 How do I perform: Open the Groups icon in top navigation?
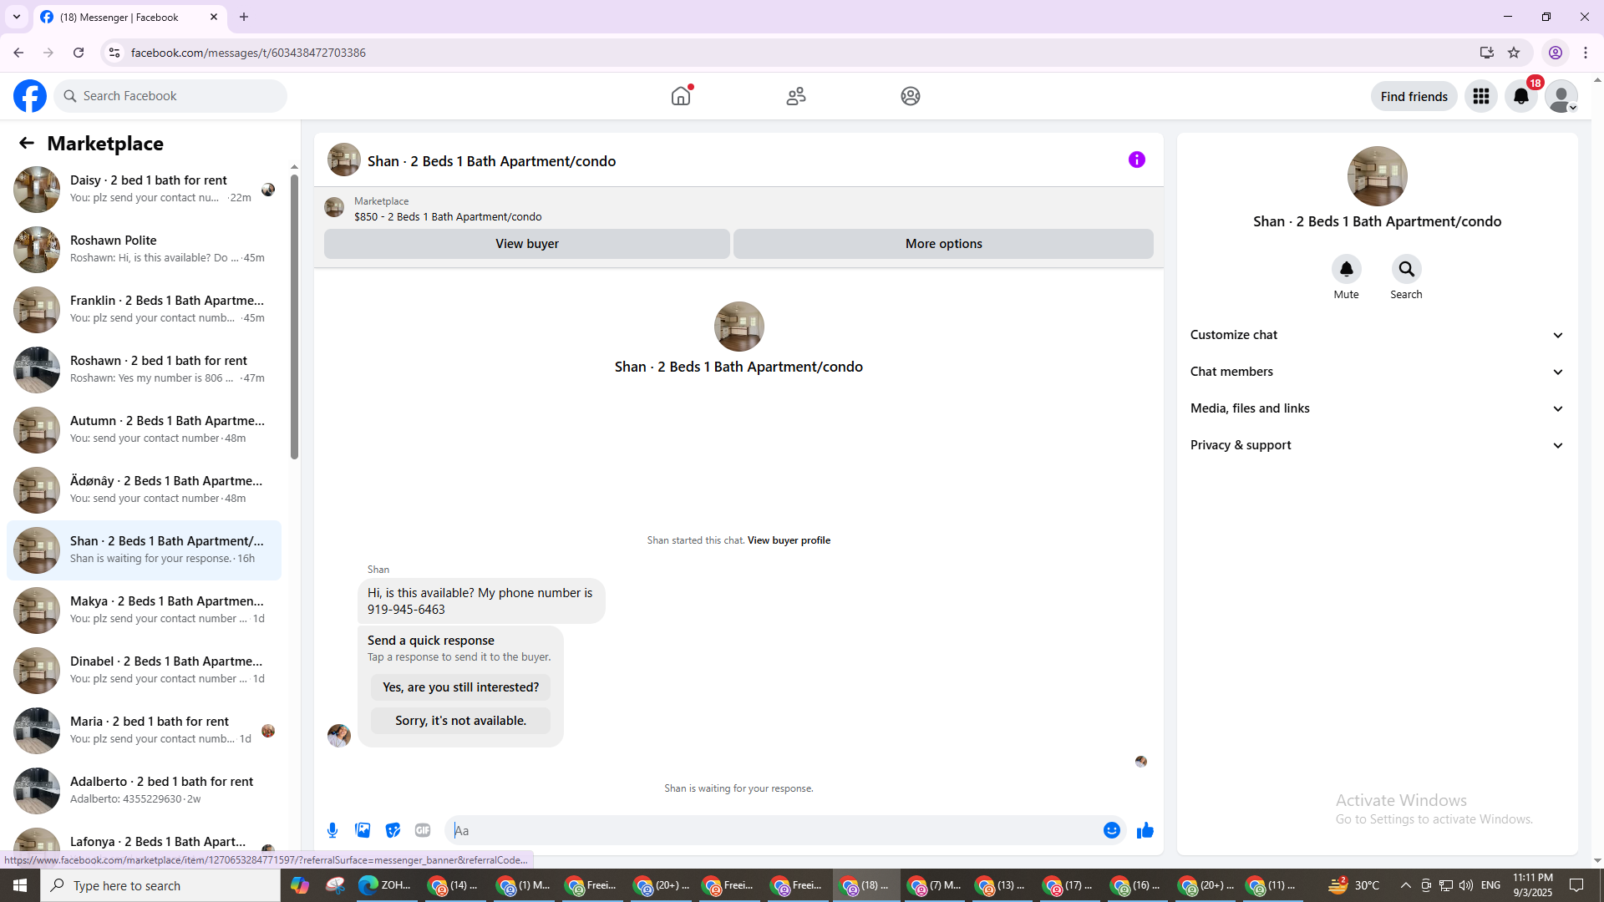tap(911, 96)
